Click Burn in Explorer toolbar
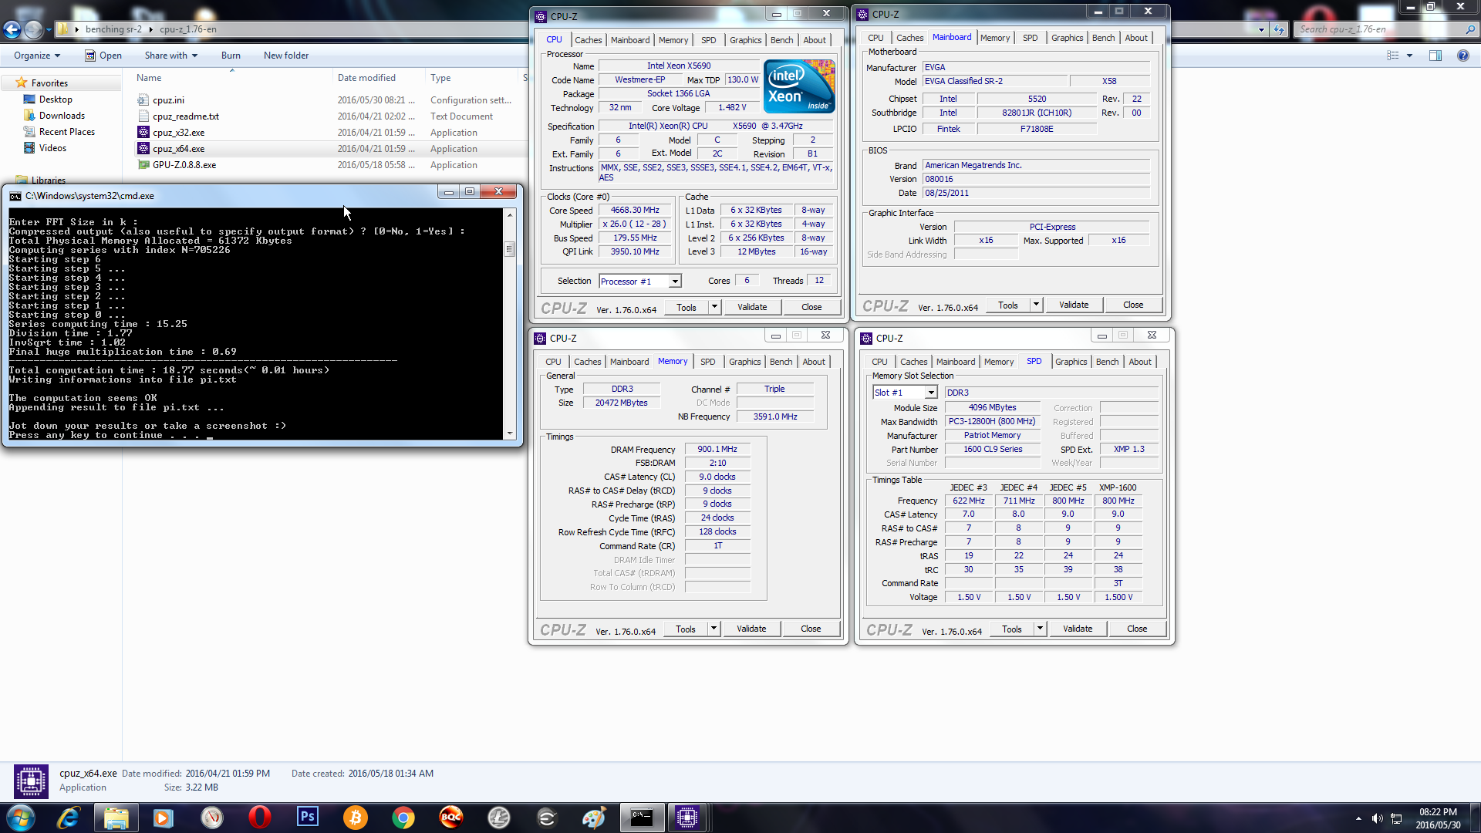Screen dimensions: 1481x833 [x=231, y=56]
